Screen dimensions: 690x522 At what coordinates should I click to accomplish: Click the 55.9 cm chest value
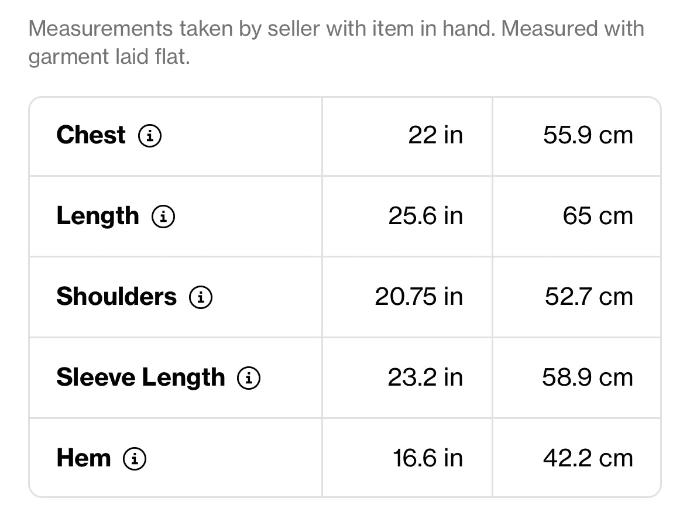click(588, 136)
